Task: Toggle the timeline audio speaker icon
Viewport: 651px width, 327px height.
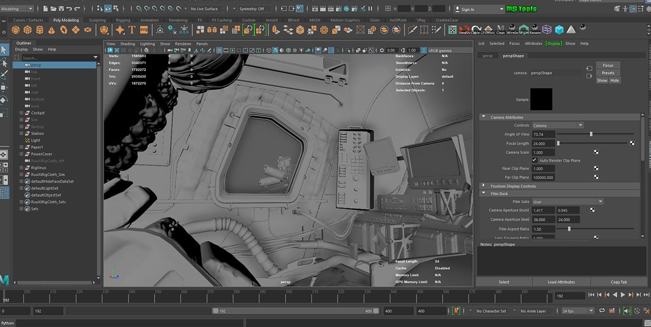Action: (x=627, y=311)
